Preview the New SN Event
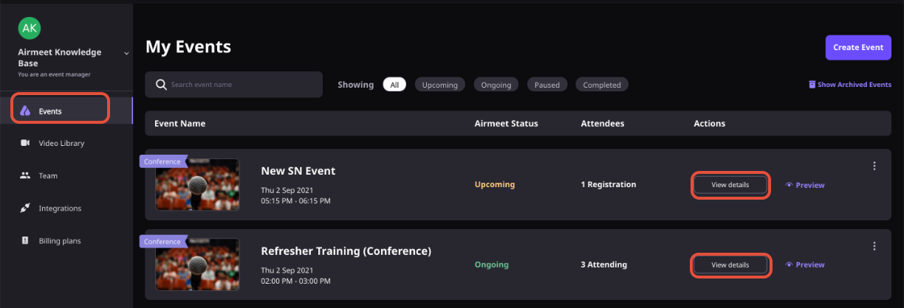 (x=805, y=185)
